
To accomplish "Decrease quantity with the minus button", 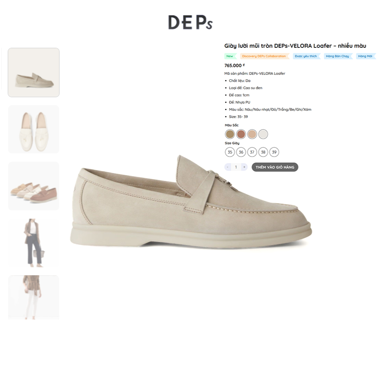I will [x=227, y=167].
